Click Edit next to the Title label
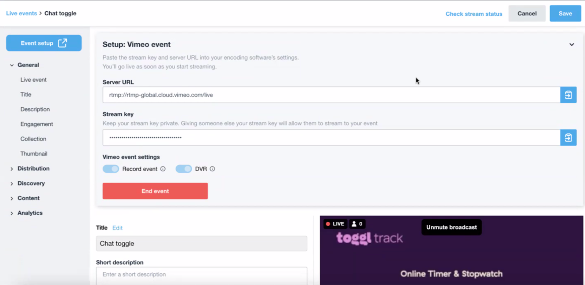This screenshot has height=285, width=585. pyautogui.click(x=117, y=228)
